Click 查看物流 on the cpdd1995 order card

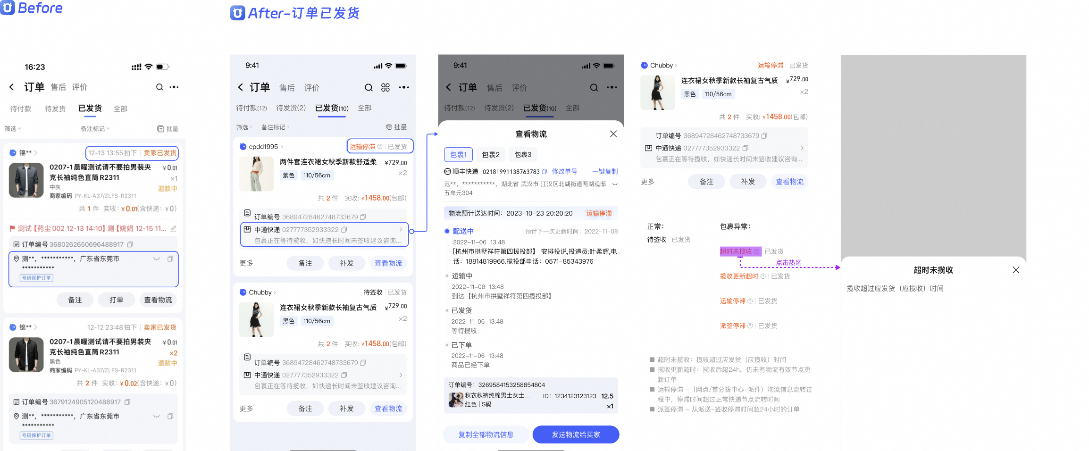(388, 263)
